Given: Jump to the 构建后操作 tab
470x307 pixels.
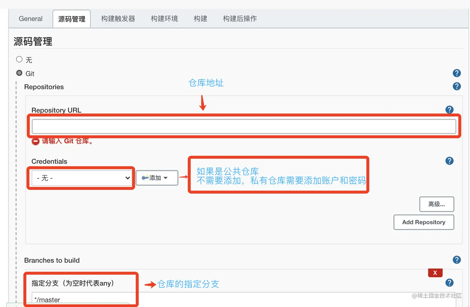Looking at the screenshot, I should (x=240, y=19).
